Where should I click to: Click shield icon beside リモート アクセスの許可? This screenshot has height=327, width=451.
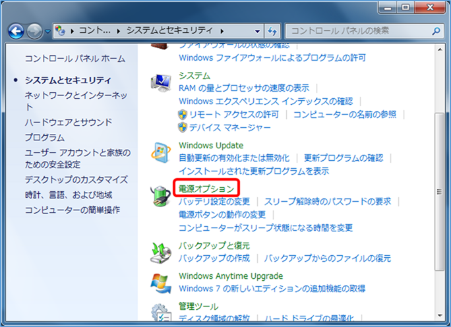click(183, 115)
